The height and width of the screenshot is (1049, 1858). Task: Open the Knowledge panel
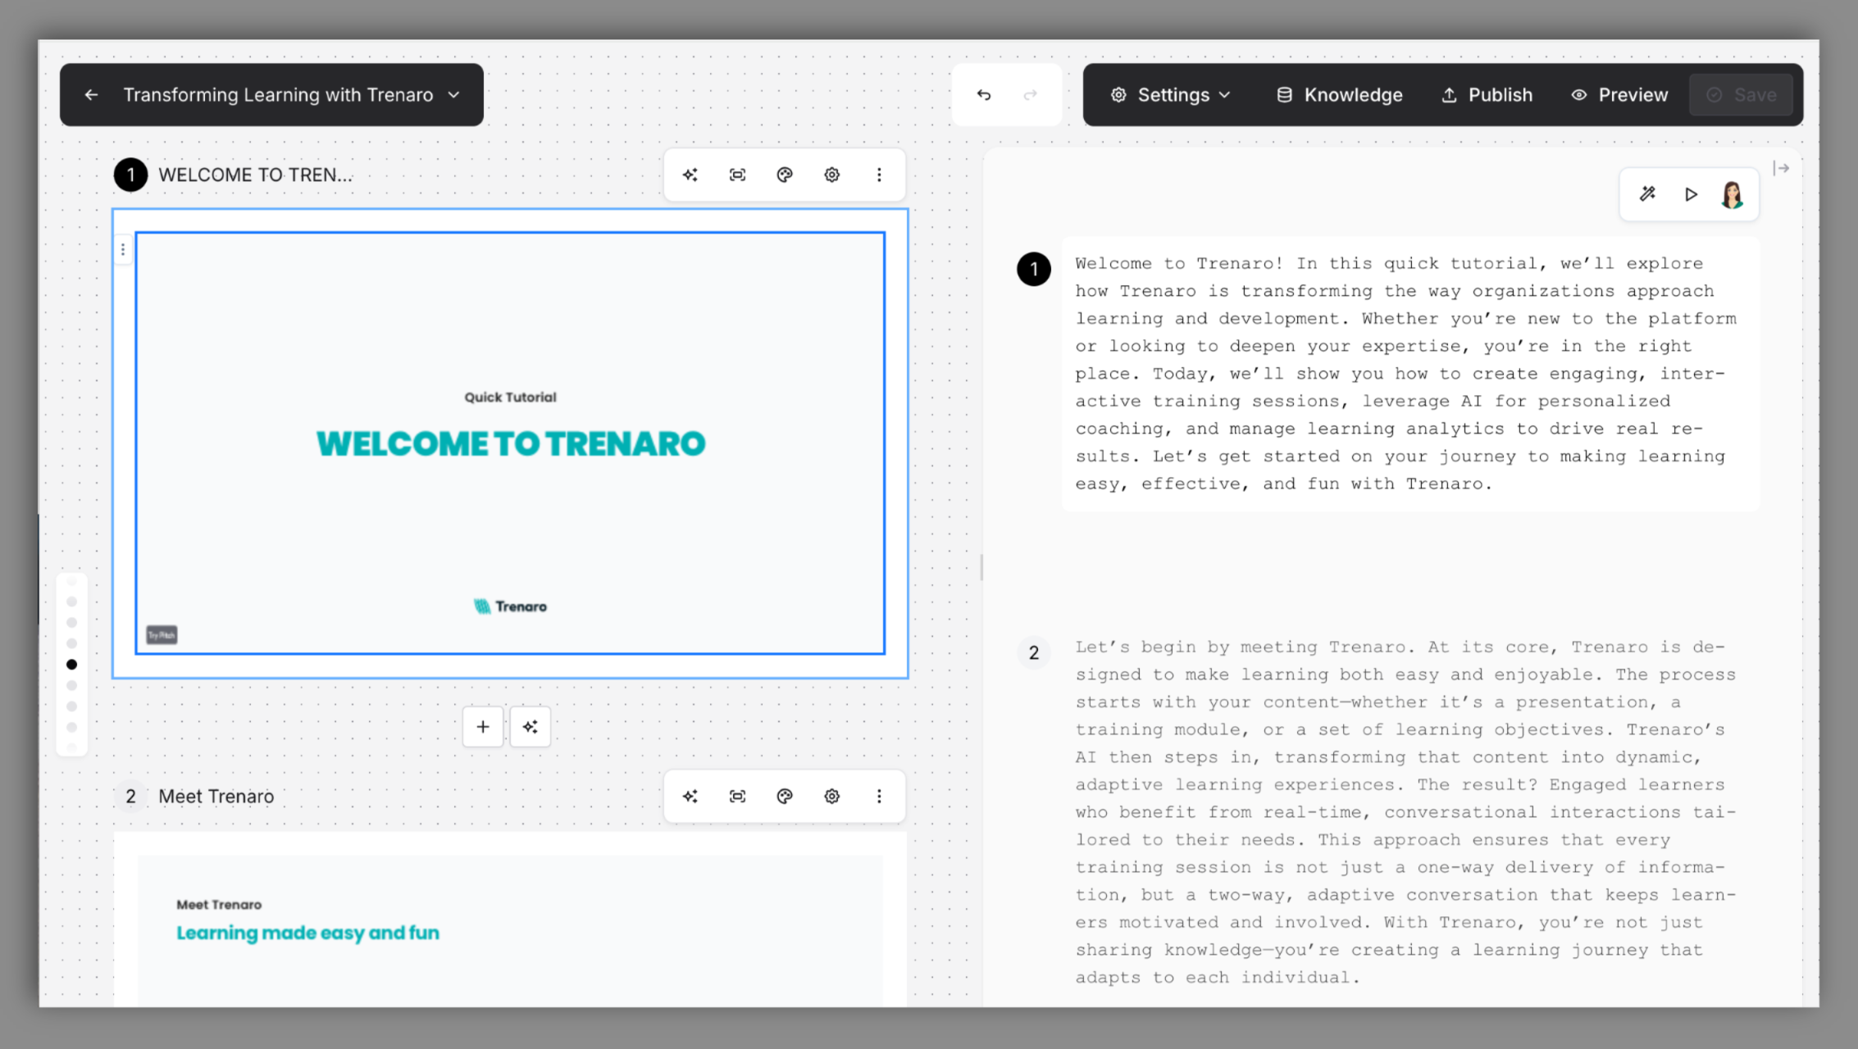click(1338, 94)
